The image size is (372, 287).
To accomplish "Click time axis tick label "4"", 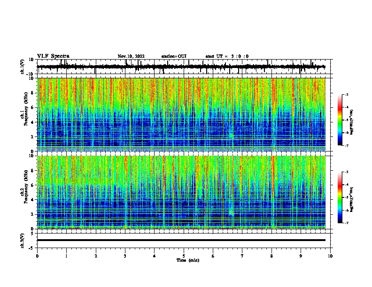I will [x=155, y=256].
